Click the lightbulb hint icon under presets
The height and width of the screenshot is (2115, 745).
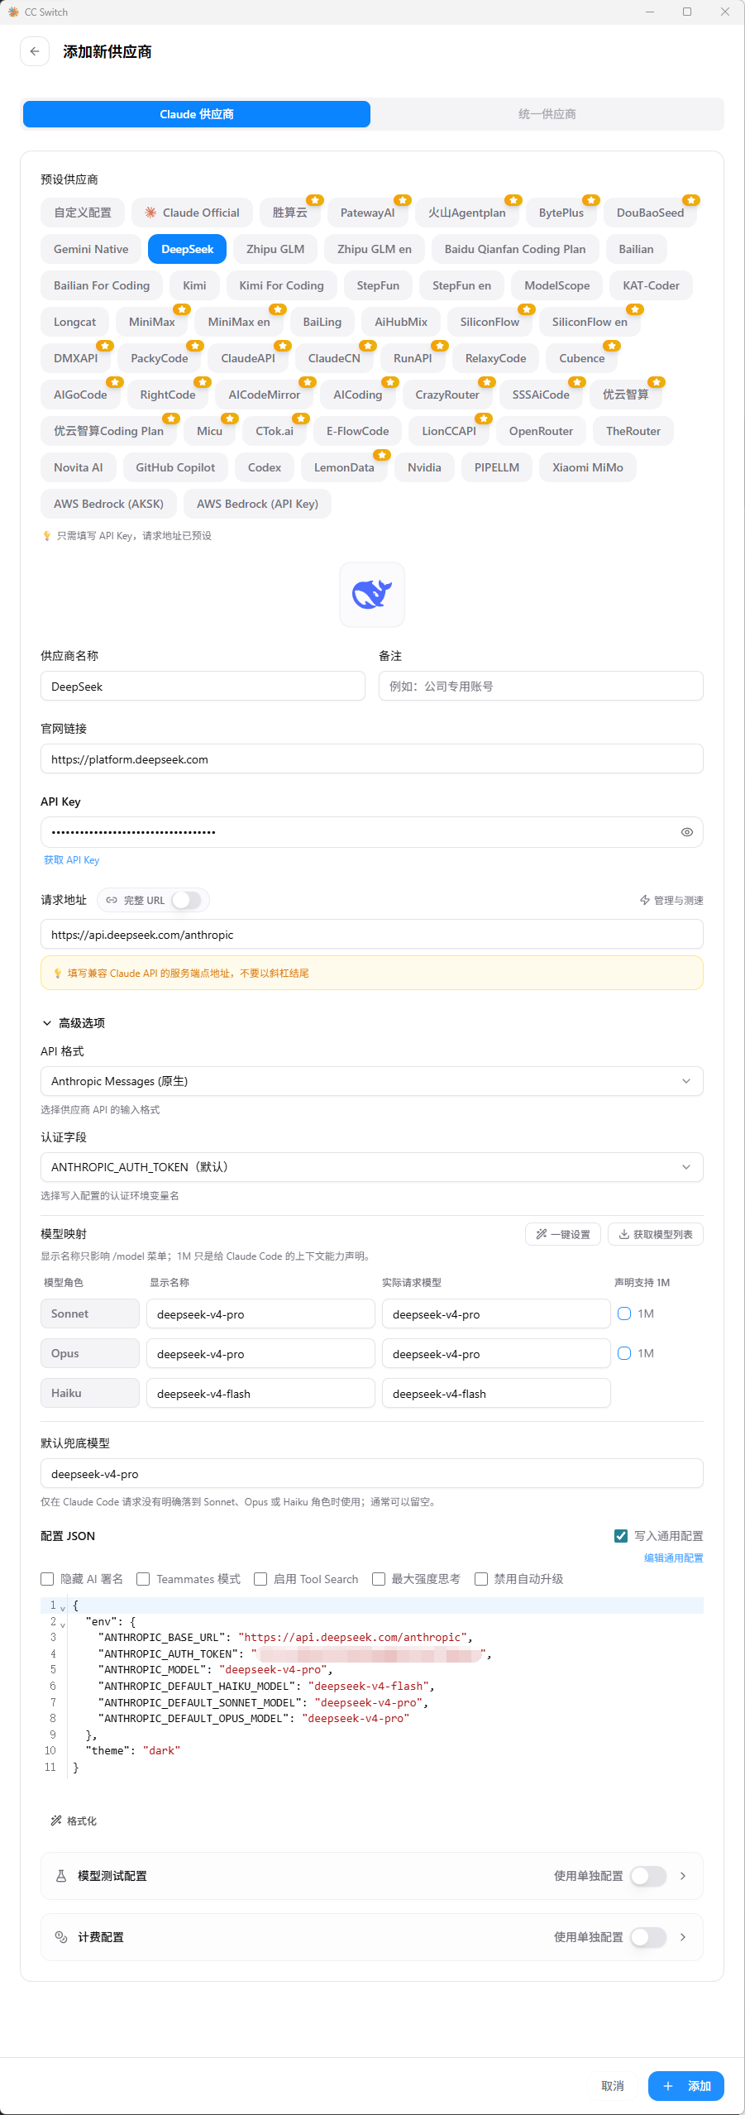(x=47, y=536)
